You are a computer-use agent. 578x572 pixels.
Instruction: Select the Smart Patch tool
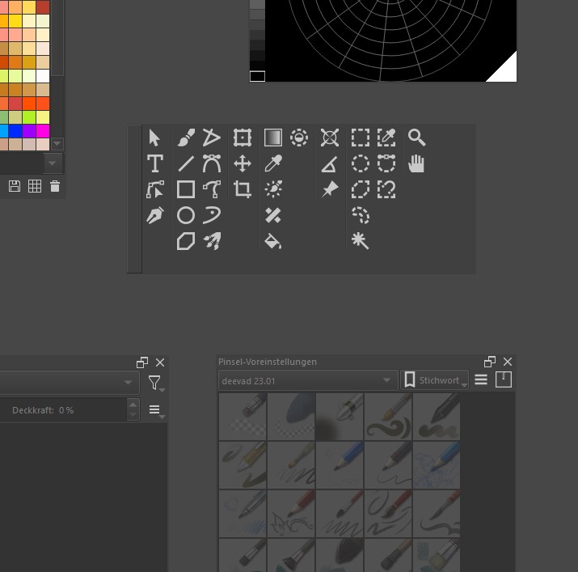point(273,215)
